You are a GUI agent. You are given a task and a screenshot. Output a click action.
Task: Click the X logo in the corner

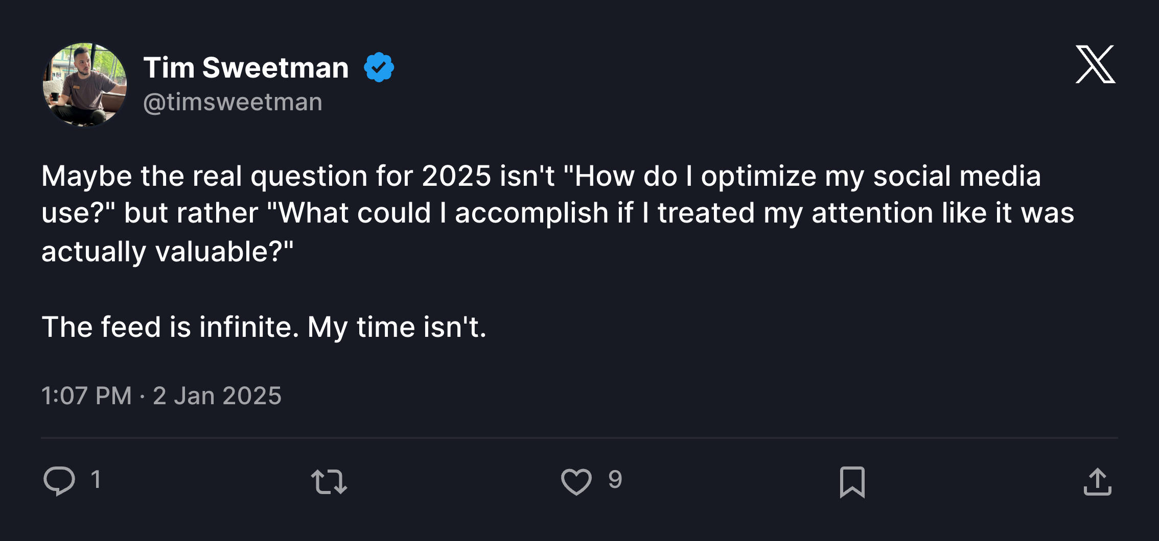click(x=1096, y=64)
